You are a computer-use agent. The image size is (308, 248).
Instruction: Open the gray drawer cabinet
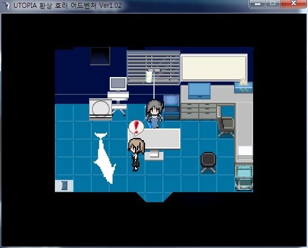pos(199,111)
